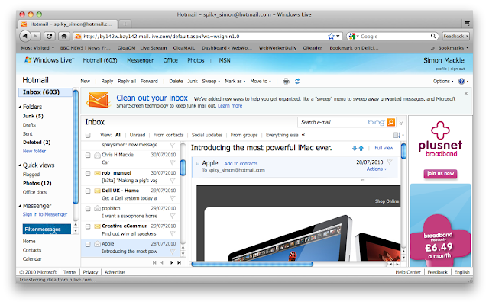Click the Add to contacts link

[x=241, y=164]
